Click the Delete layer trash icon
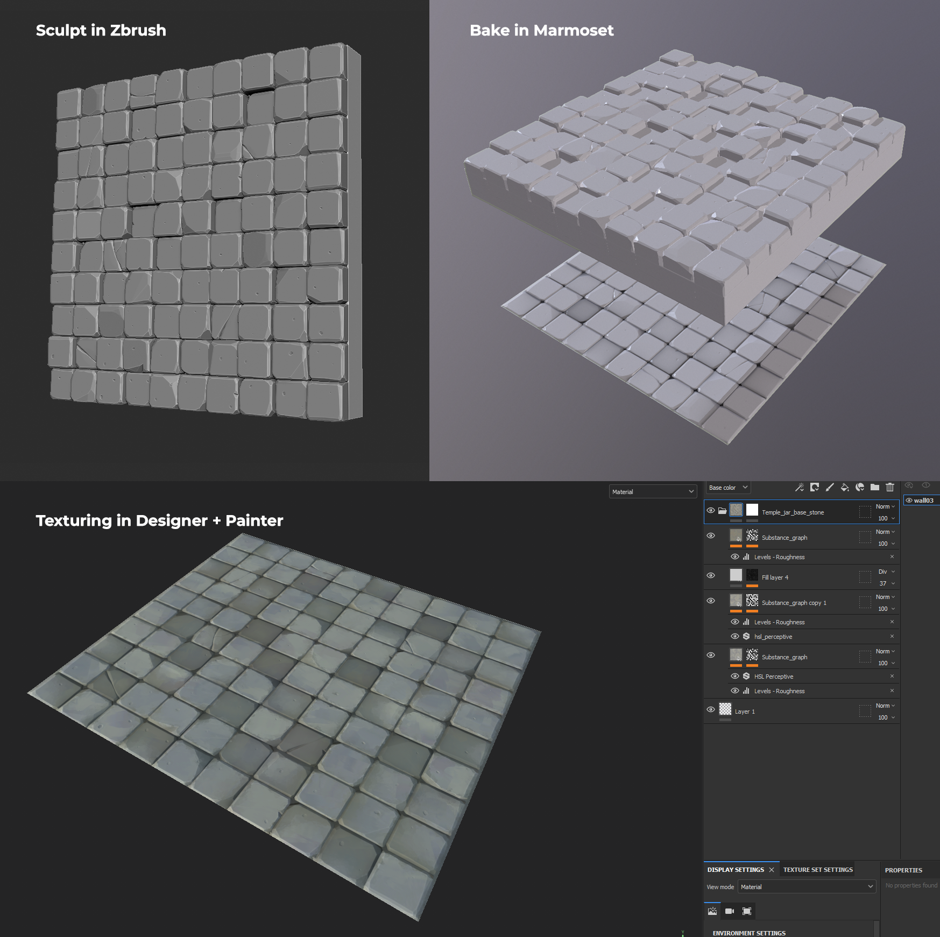This screenshot has height=937, width=940. pos(890,488)
